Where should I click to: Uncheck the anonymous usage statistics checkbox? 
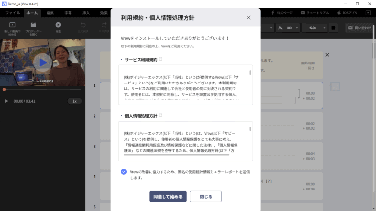pos(123,172)
